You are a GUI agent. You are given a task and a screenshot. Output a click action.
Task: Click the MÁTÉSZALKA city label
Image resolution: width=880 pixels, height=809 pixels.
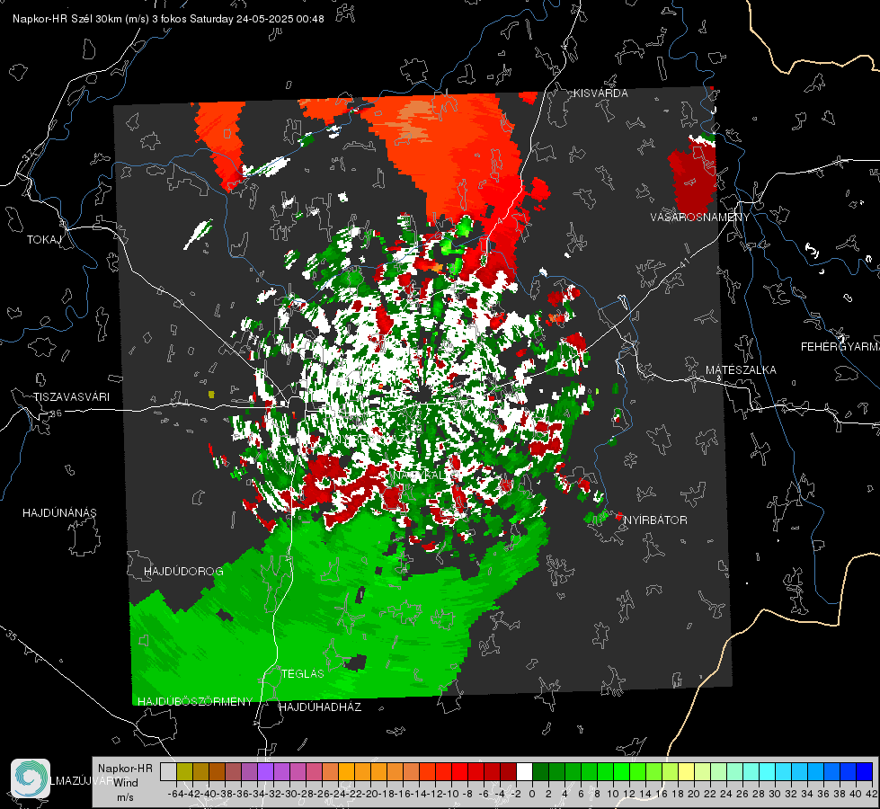tap(741, 370)
